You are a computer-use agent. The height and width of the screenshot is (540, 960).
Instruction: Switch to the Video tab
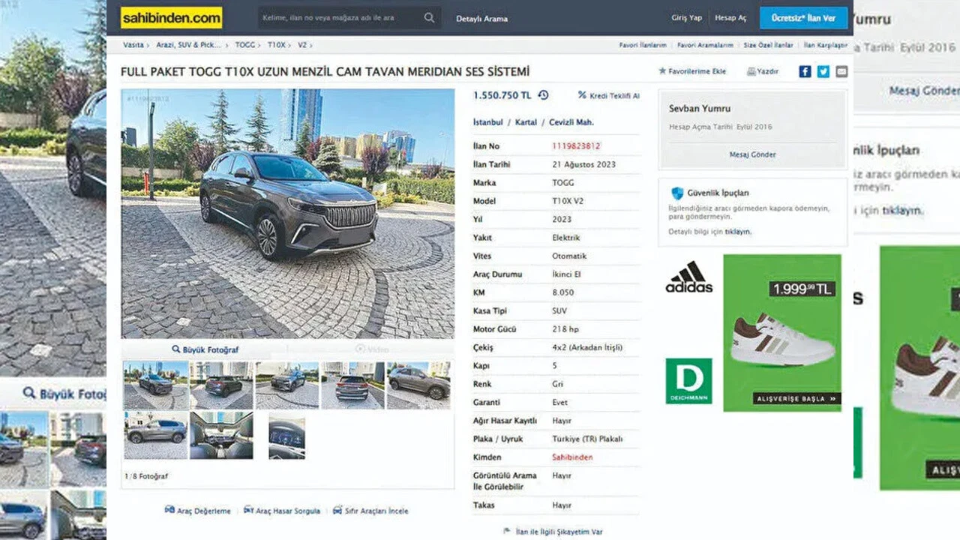[x=371, y=349]
